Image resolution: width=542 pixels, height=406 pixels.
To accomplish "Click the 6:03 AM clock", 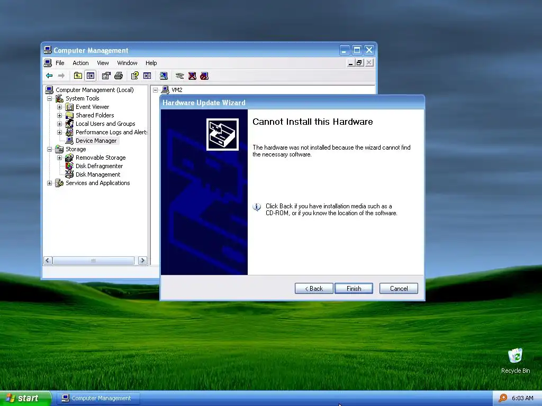I will pyautogui.click(x=522, y=398).
